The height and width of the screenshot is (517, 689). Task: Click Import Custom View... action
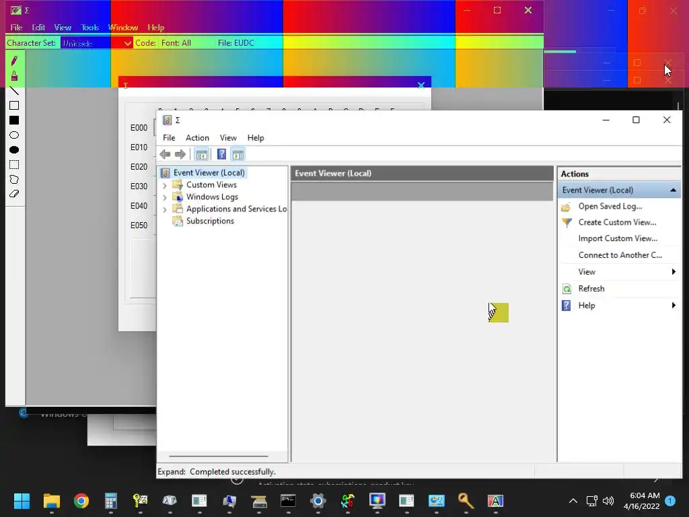pos(619,238)
